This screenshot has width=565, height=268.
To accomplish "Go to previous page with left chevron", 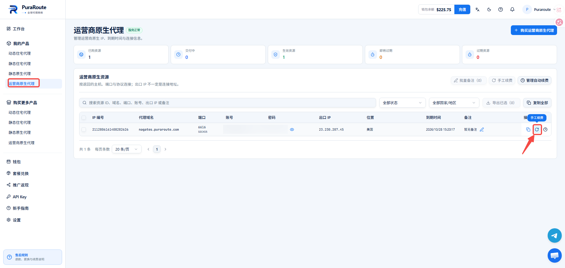I will tap(148, 149).
